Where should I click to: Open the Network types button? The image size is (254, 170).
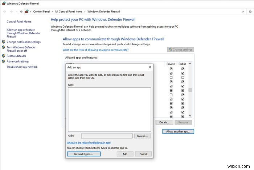click(x=84, y=154)
